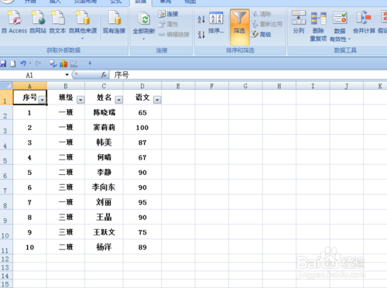Open filter dropdown on 序号 header

(x=42, y=100)
